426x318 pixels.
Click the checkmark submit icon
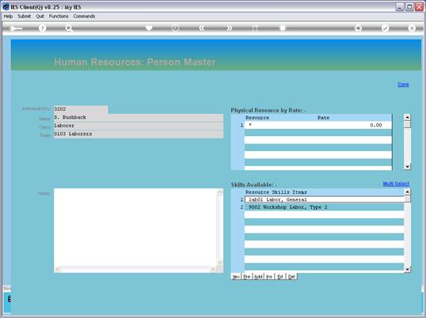coord(385,28)
